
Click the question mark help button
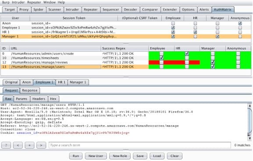tap(6, 145)
